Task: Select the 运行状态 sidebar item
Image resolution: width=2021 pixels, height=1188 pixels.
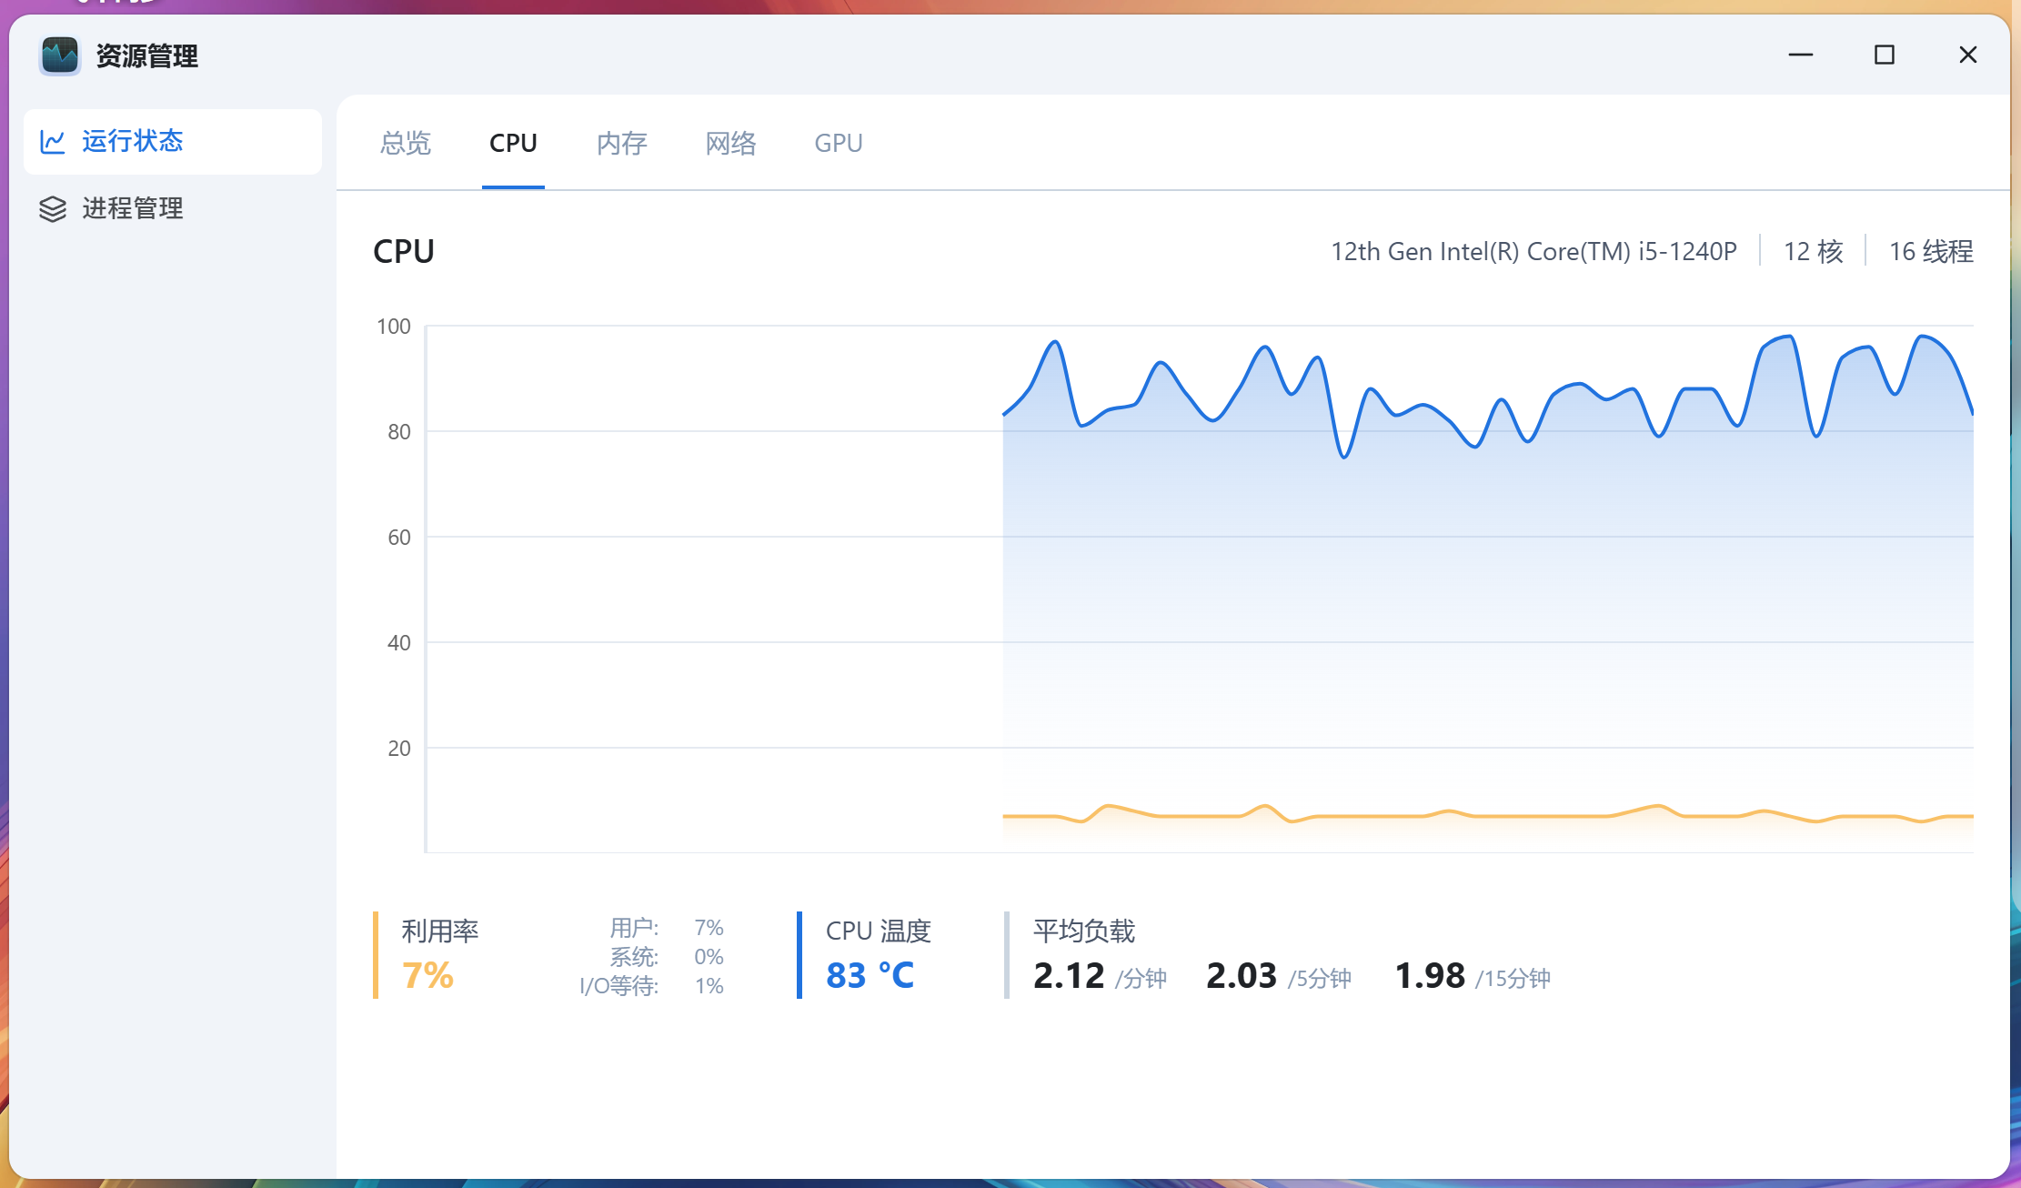Action: (x=133, y=142)
